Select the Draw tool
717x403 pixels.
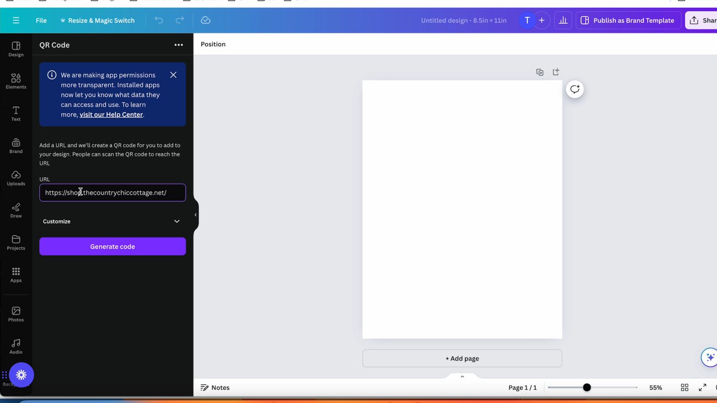pyautogui.click(x=16, y=210)
